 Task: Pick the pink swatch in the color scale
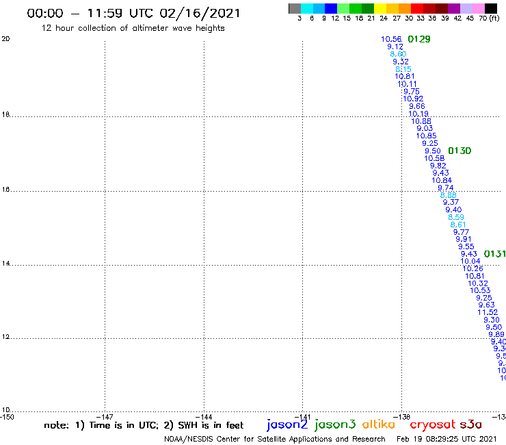(479, 8)
